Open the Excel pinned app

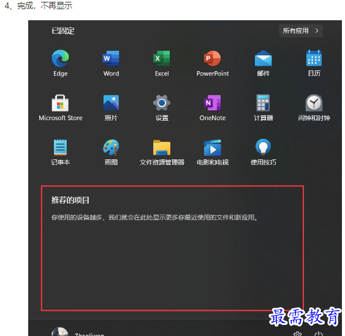162,63
